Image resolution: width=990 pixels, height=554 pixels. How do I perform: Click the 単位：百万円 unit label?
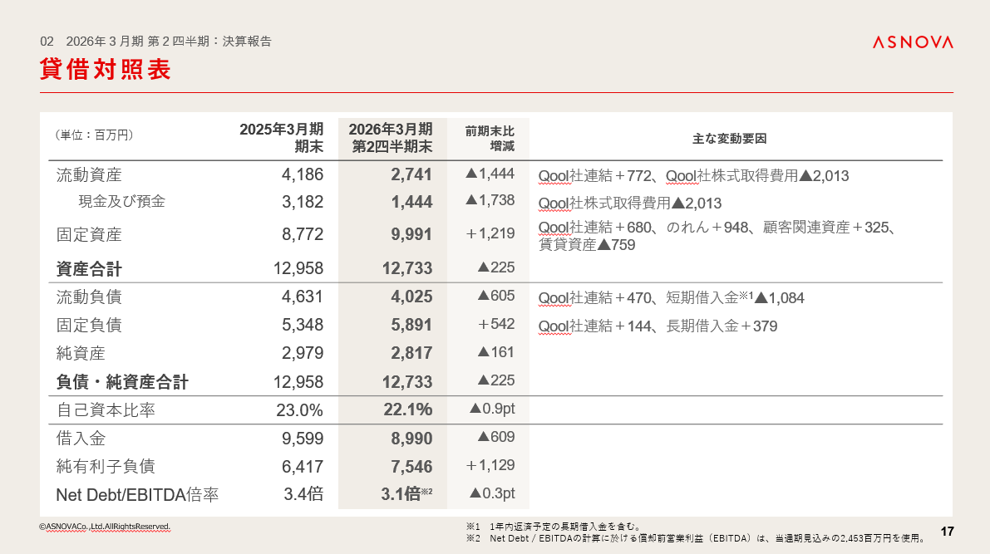94,135
